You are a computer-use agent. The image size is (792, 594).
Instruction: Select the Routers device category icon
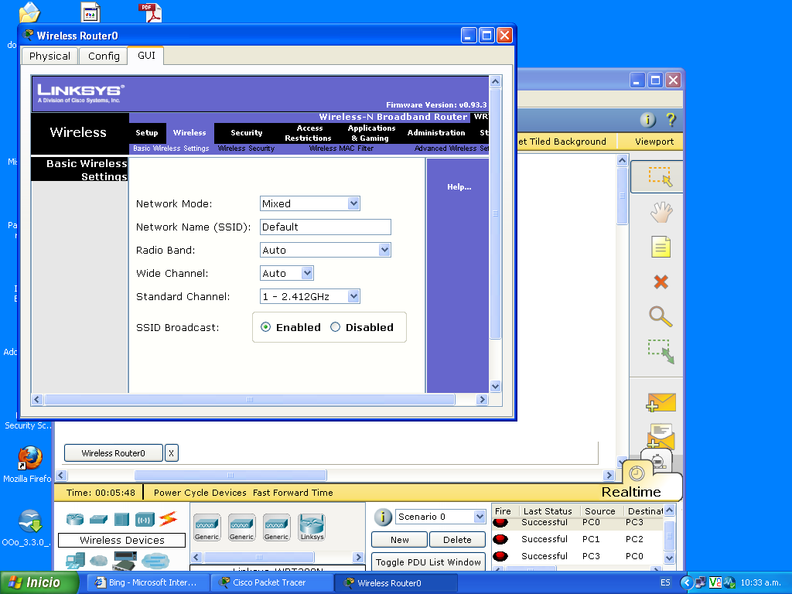tap(75, 519)
